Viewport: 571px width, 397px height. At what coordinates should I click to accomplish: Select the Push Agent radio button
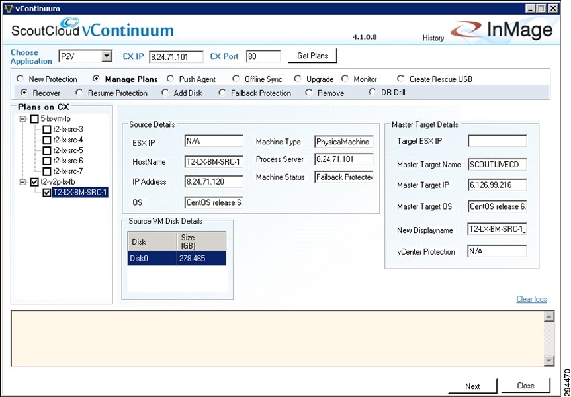170,79
